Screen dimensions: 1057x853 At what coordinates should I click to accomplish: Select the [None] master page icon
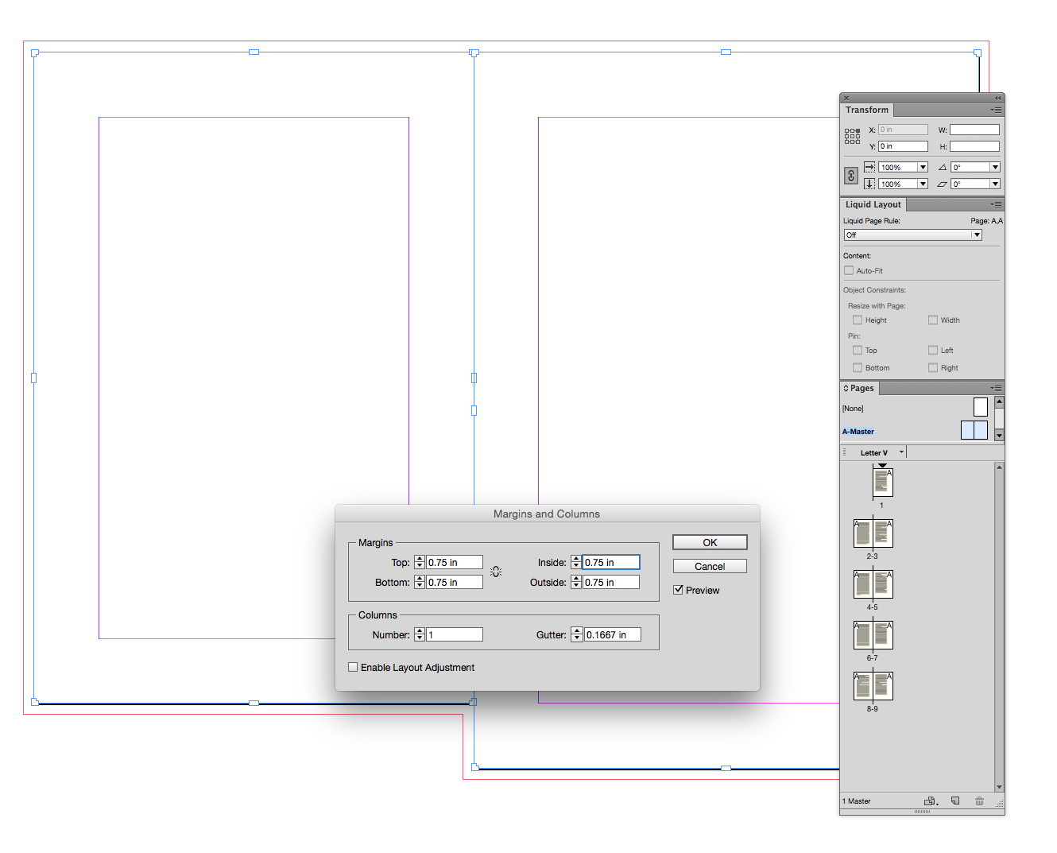tap(981, 407)
